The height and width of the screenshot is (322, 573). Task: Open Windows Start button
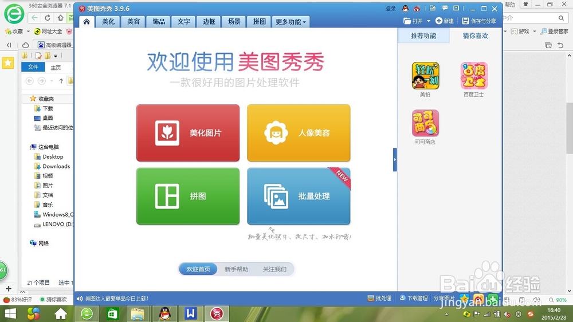click(10, 313)
